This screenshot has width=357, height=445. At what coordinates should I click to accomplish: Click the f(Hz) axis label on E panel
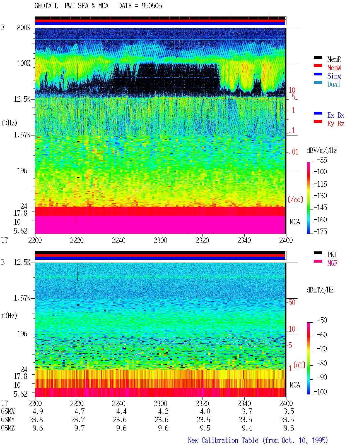9,123
